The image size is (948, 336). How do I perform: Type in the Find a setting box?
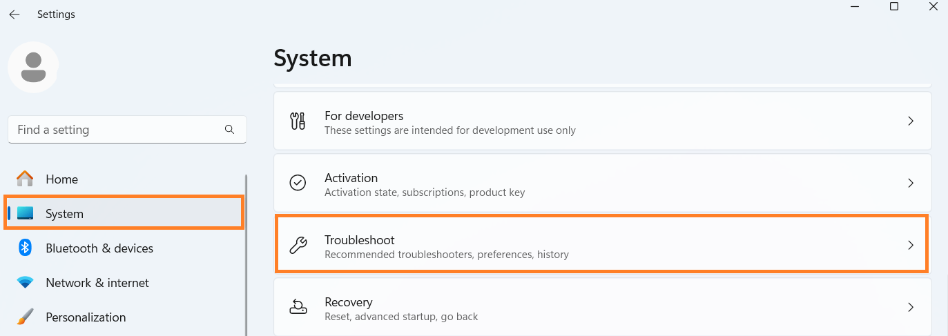click(x=117, y=130)
